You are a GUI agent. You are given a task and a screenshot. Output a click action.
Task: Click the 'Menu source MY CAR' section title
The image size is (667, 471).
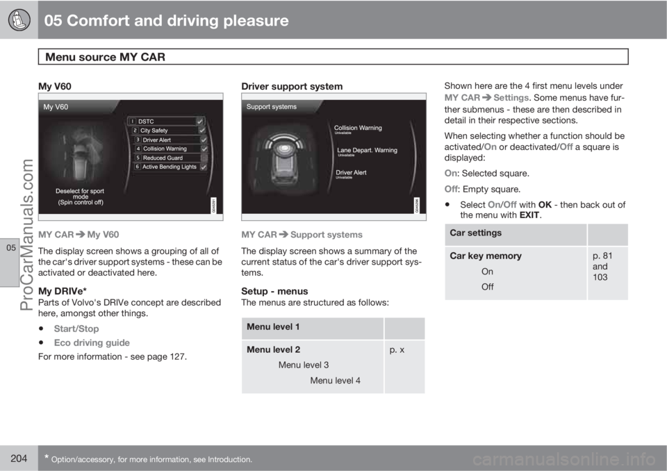pos(105,57)
